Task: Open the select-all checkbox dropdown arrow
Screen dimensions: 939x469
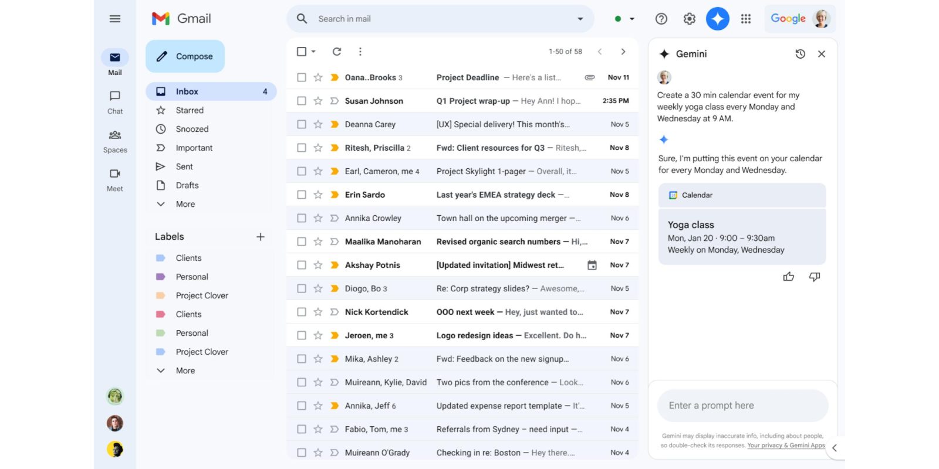Action: (314, 52)
